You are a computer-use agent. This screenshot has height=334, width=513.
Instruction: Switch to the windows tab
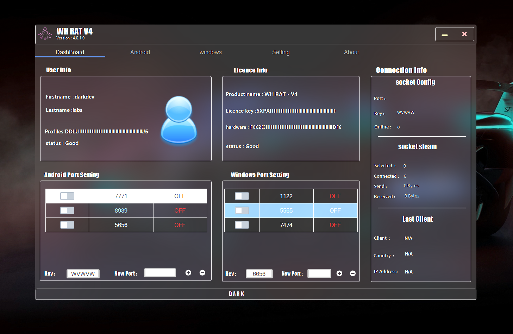pyautogui.click(x=211, y=52)
